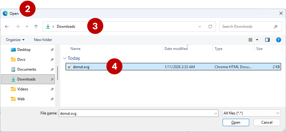Close the Open dialog window

click(x=281, y=13)
